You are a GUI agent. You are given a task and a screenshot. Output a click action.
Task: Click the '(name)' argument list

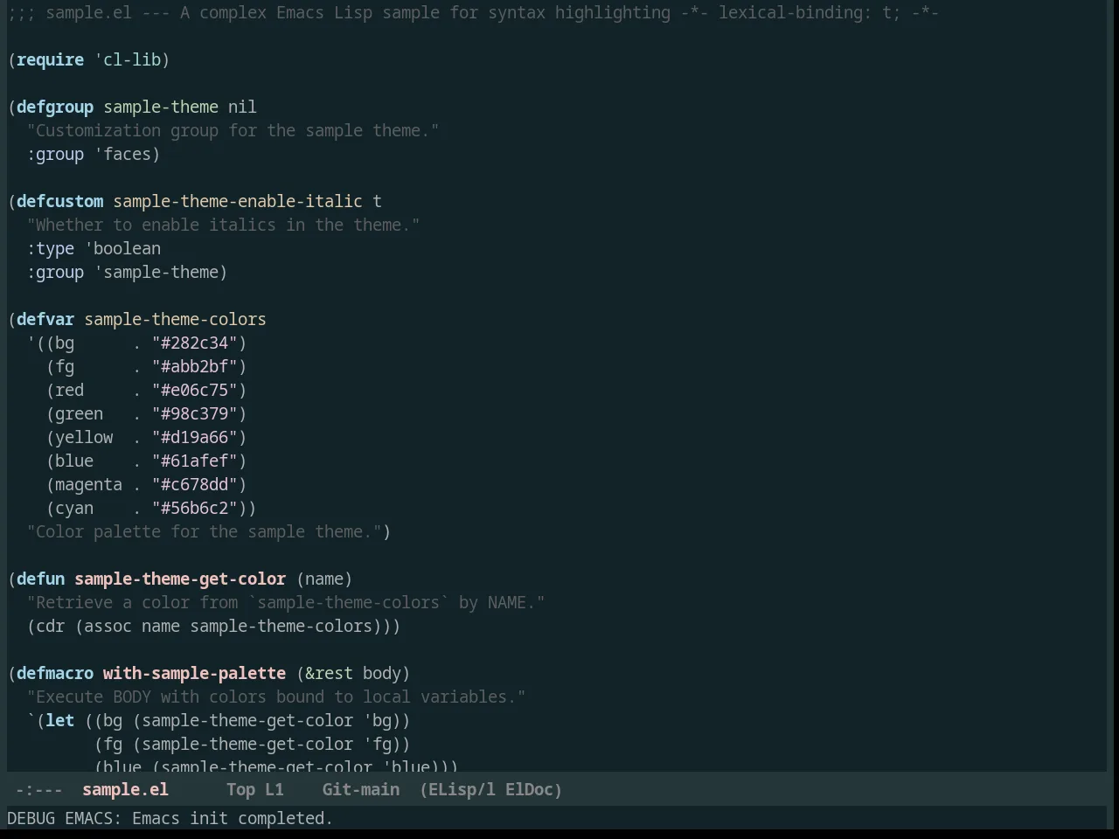[x=324, y=579]
